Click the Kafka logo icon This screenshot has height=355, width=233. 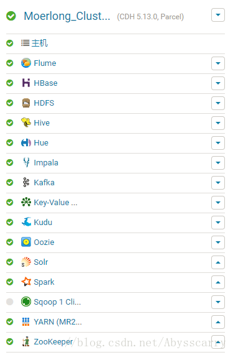pos(26,182)
